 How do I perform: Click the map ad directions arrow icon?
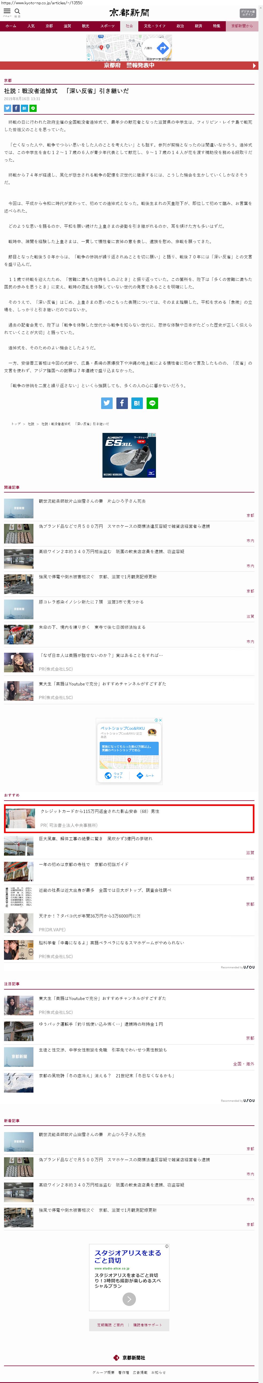pyautogui.click(x=163, y=48)
